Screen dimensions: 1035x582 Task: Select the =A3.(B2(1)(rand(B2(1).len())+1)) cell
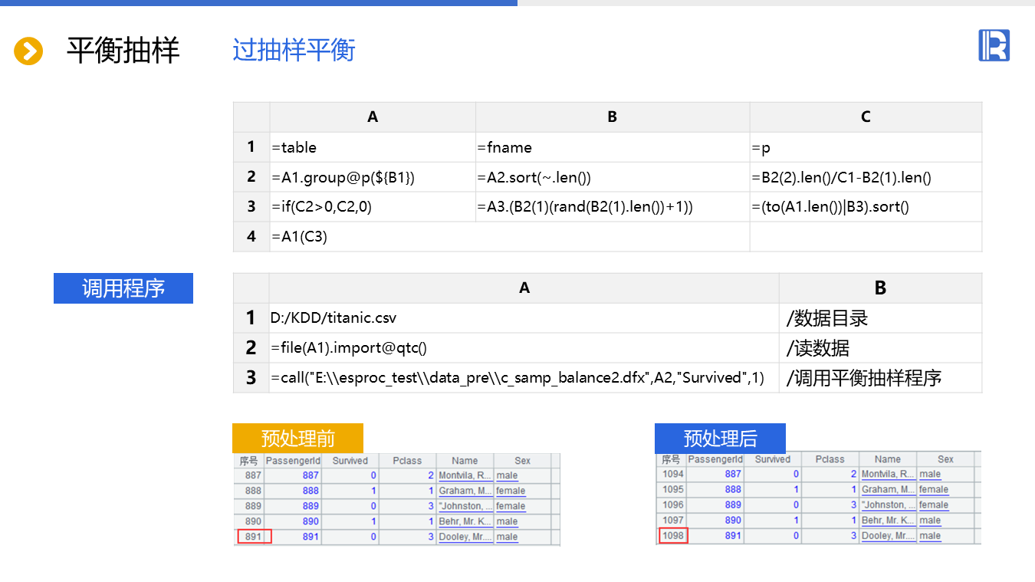(613, 207)
